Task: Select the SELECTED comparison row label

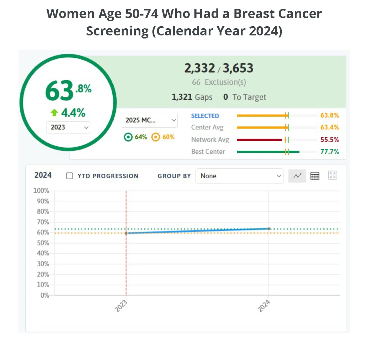Action: (x=205, y=116)
